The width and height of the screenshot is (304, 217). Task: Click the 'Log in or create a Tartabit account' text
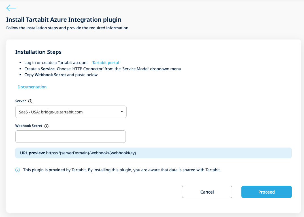(56, 63)
